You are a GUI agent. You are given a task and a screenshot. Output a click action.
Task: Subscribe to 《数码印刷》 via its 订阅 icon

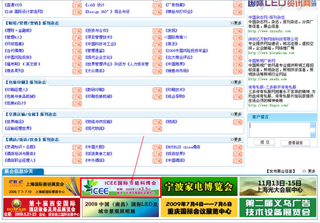156,90
